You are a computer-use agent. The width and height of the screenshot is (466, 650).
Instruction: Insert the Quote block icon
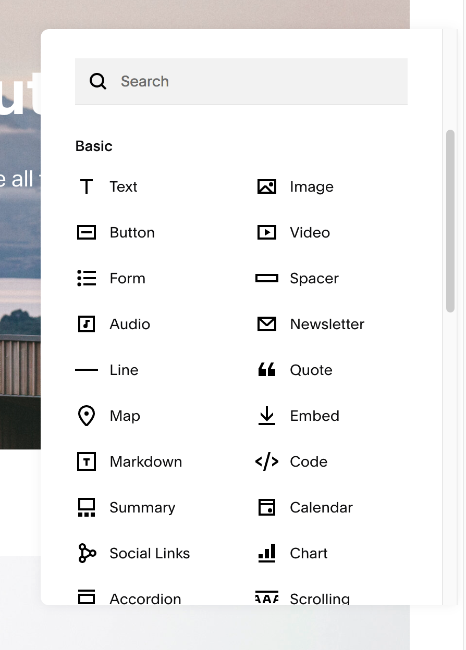267,370
